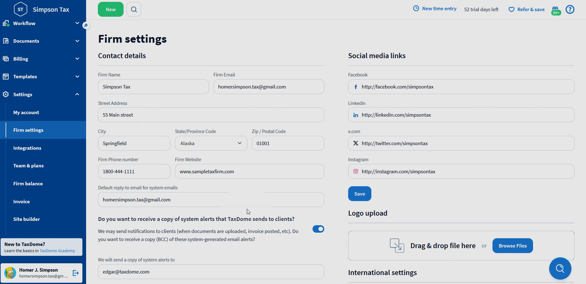
Task: Click the Zip / Postal Code field
Action: pyautogui.click(x=288, y=143)
